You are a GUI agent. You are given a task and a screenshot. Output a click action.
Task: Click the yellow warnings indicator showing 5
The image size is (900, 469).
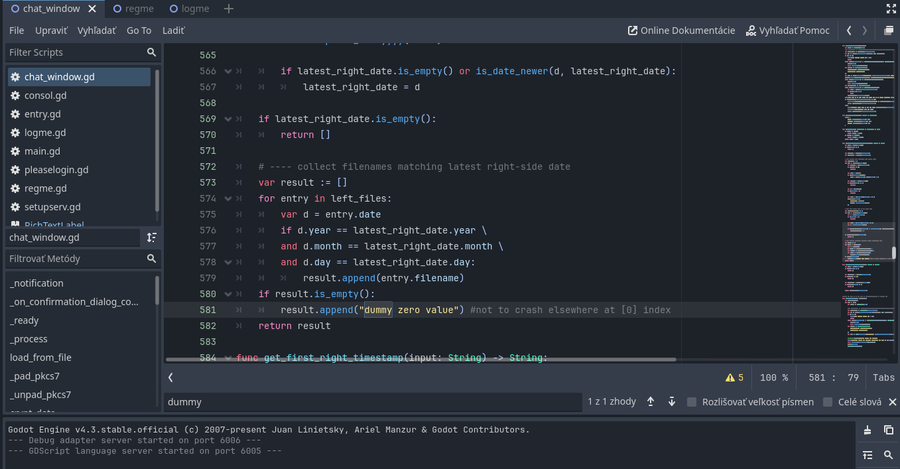[x=733, y=377]
